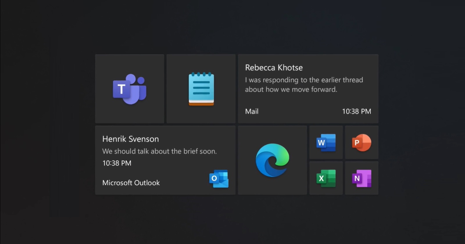465x244 pixels.
Task: Open the Microsoft Edge browser tile
Action: [x=272, y=160]
